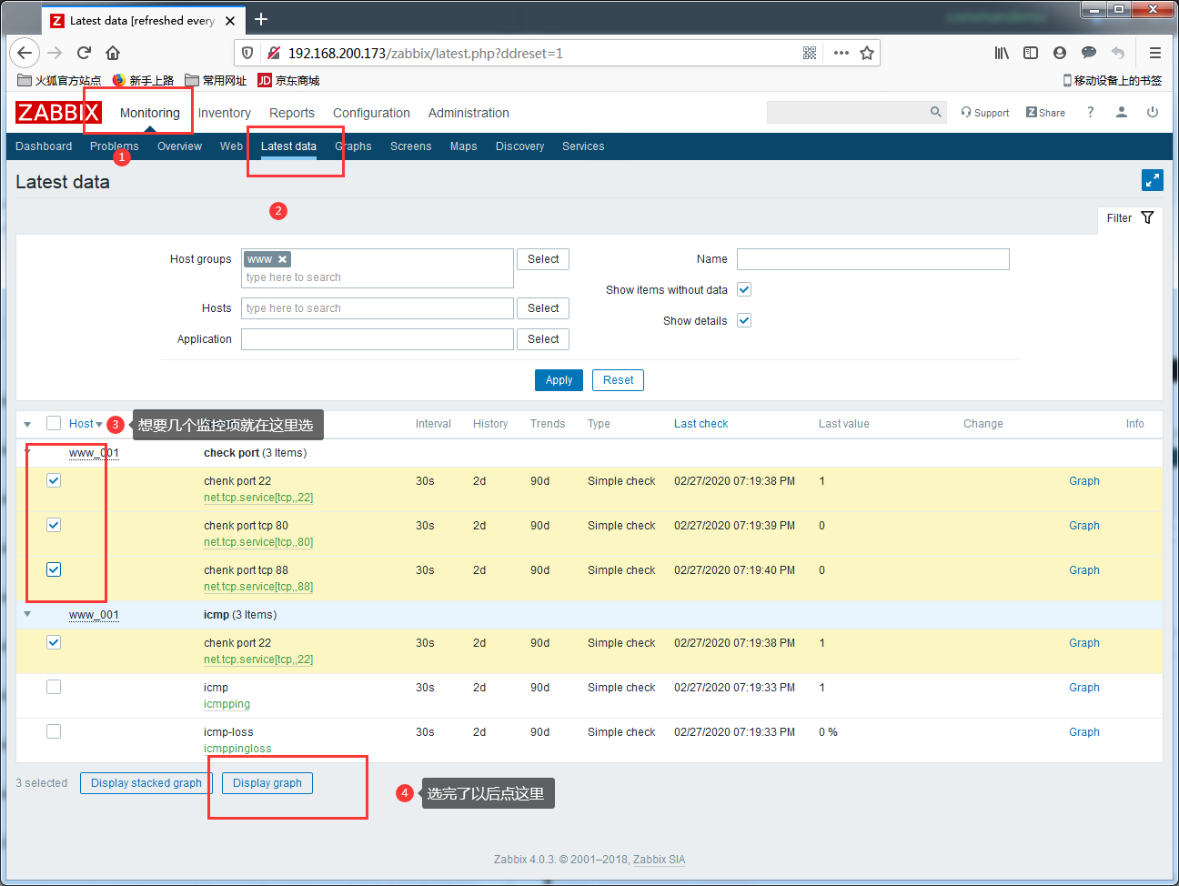This screenshot has width=1179, height=886.
Task: Reload the current Zabbix page
Action: tap(84, 53)
